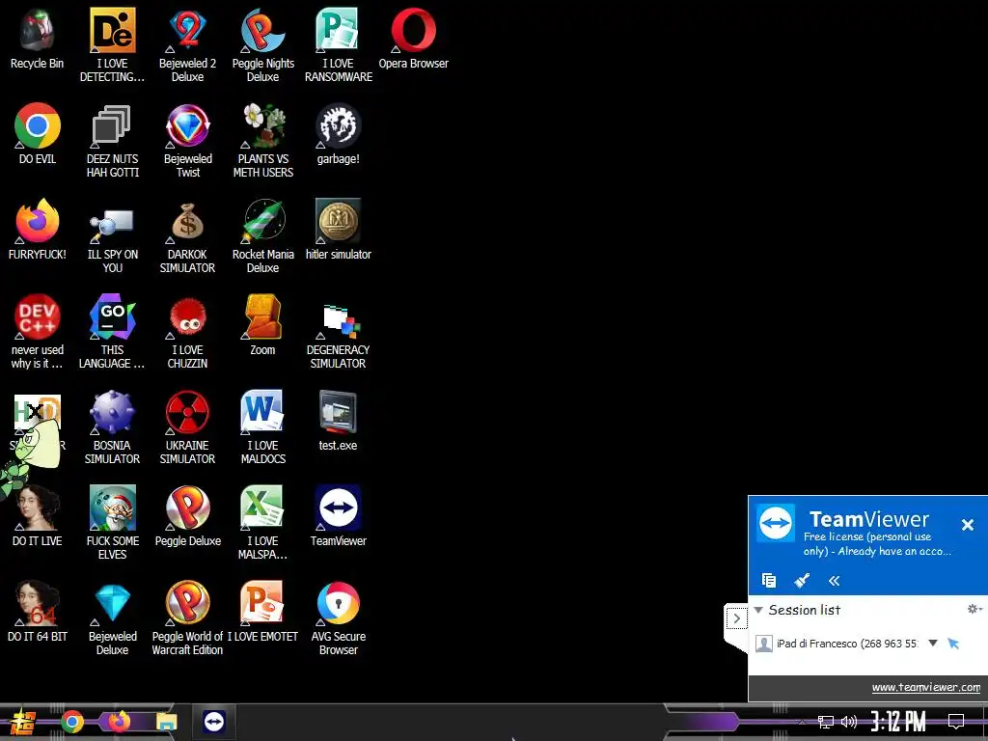Launch Rocket Mania Deluxe shortcut

(x=262, y=237)
